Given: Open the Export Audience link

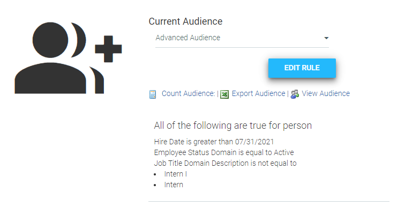Looking at the screenshot, I should [258, 93].
